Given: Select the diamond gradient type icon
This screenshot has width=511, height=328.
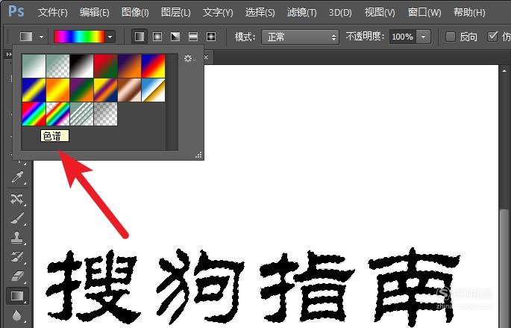Looking at the screenshot, I should point(211,37).
